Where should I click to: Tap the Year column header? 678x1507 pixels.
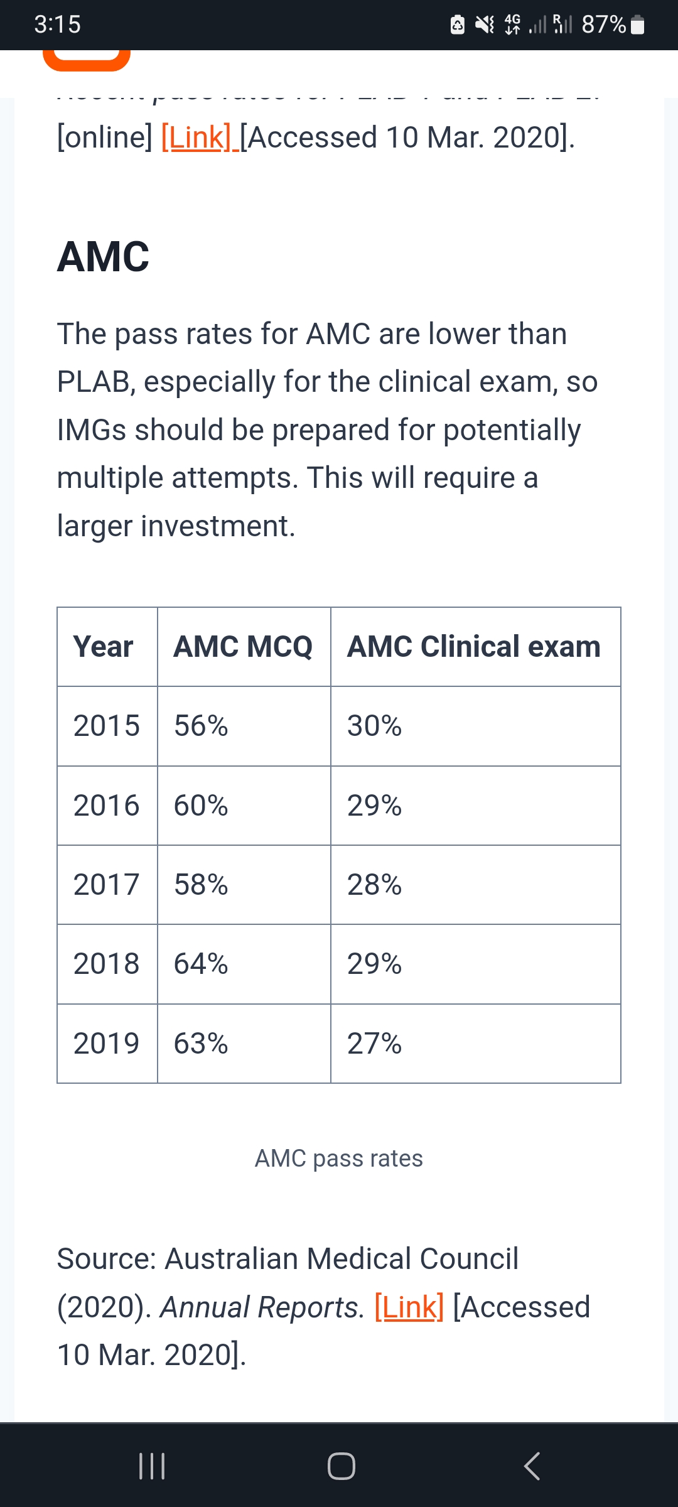point(103,647)
